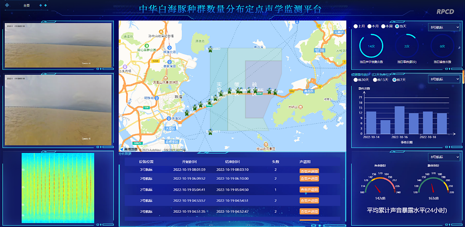
Task: Choose the 前15天 radio option
Action: [375, 80]
